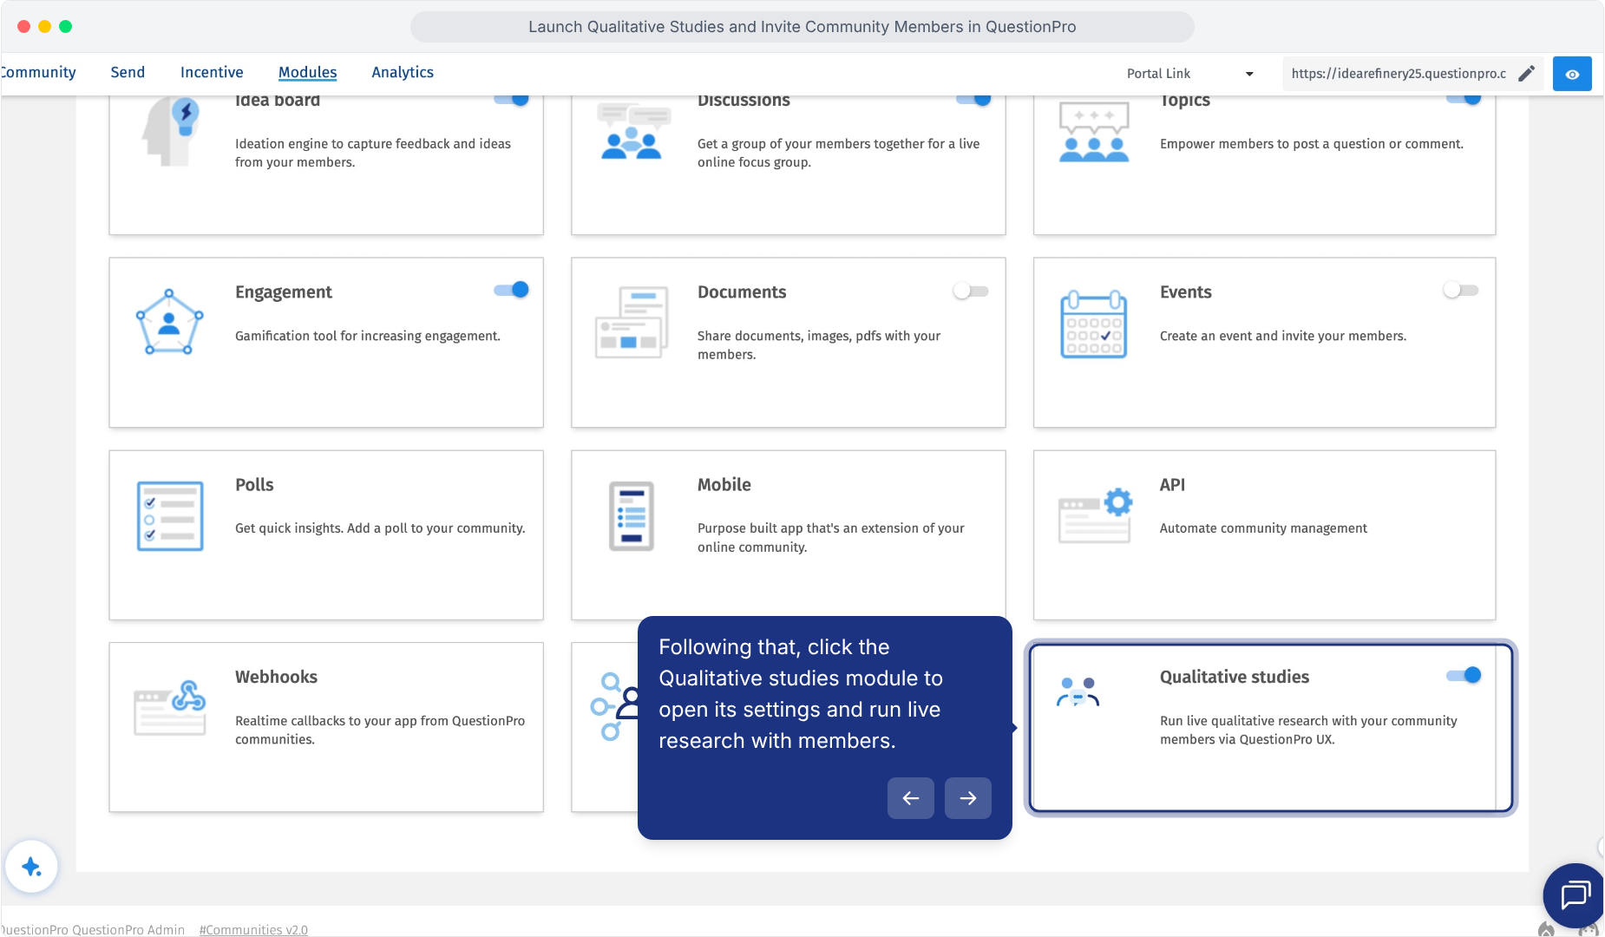Click the Events calendar icon

click(x=1094, y=324)
